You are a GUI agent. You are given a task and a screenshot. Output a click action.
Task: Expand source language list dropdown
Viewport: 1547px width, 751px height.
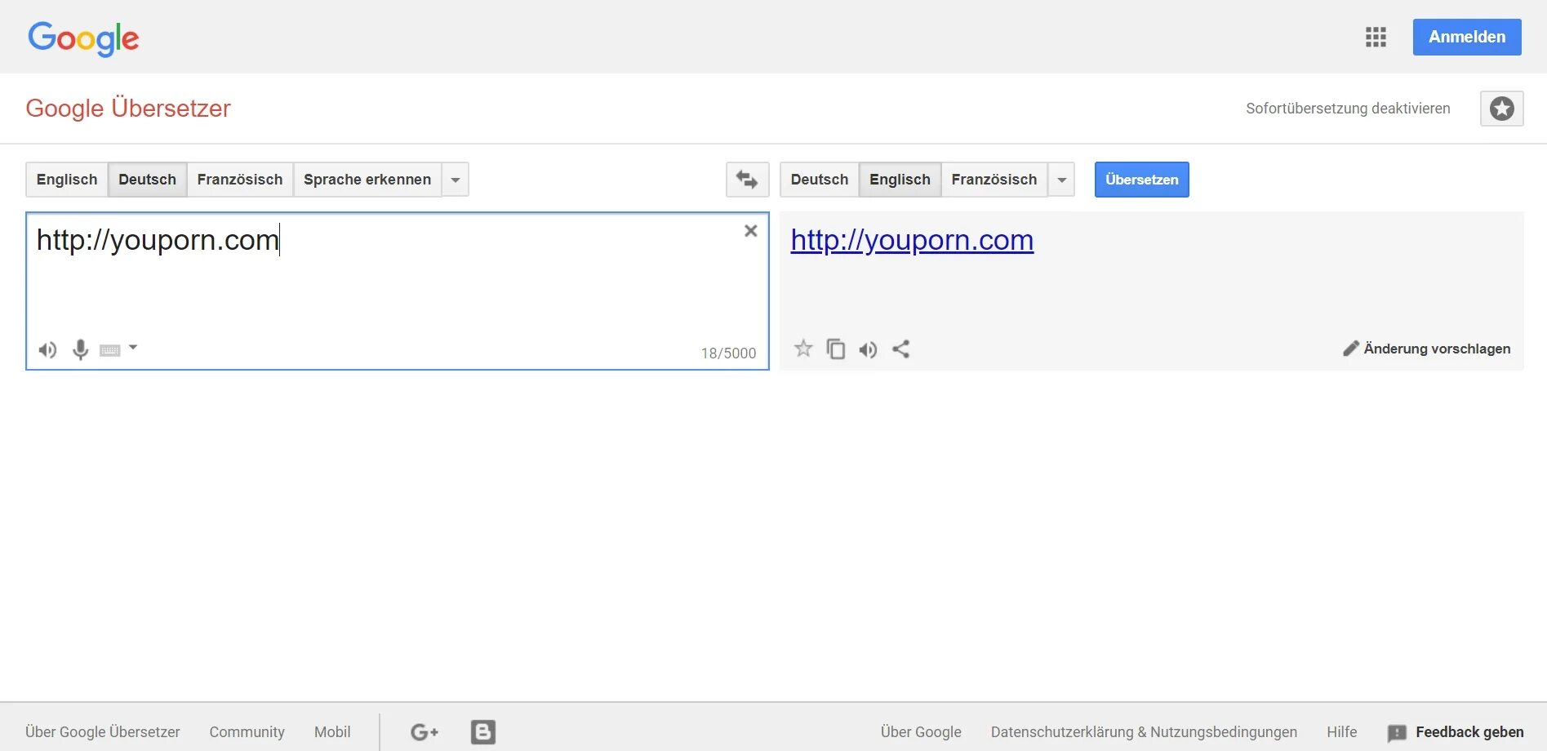point(456,180)
